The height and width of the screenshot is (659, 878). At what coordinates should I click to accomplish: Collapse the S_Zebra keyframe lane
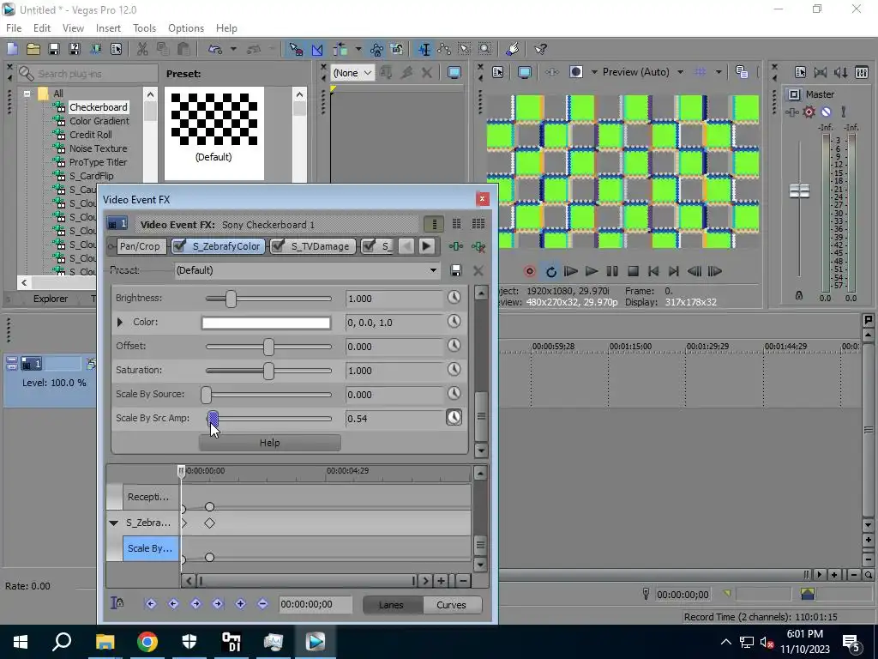pyautogui.click(x=114, y=523)
